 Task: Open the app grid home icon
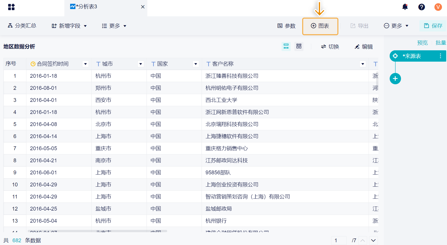point(11,7)
